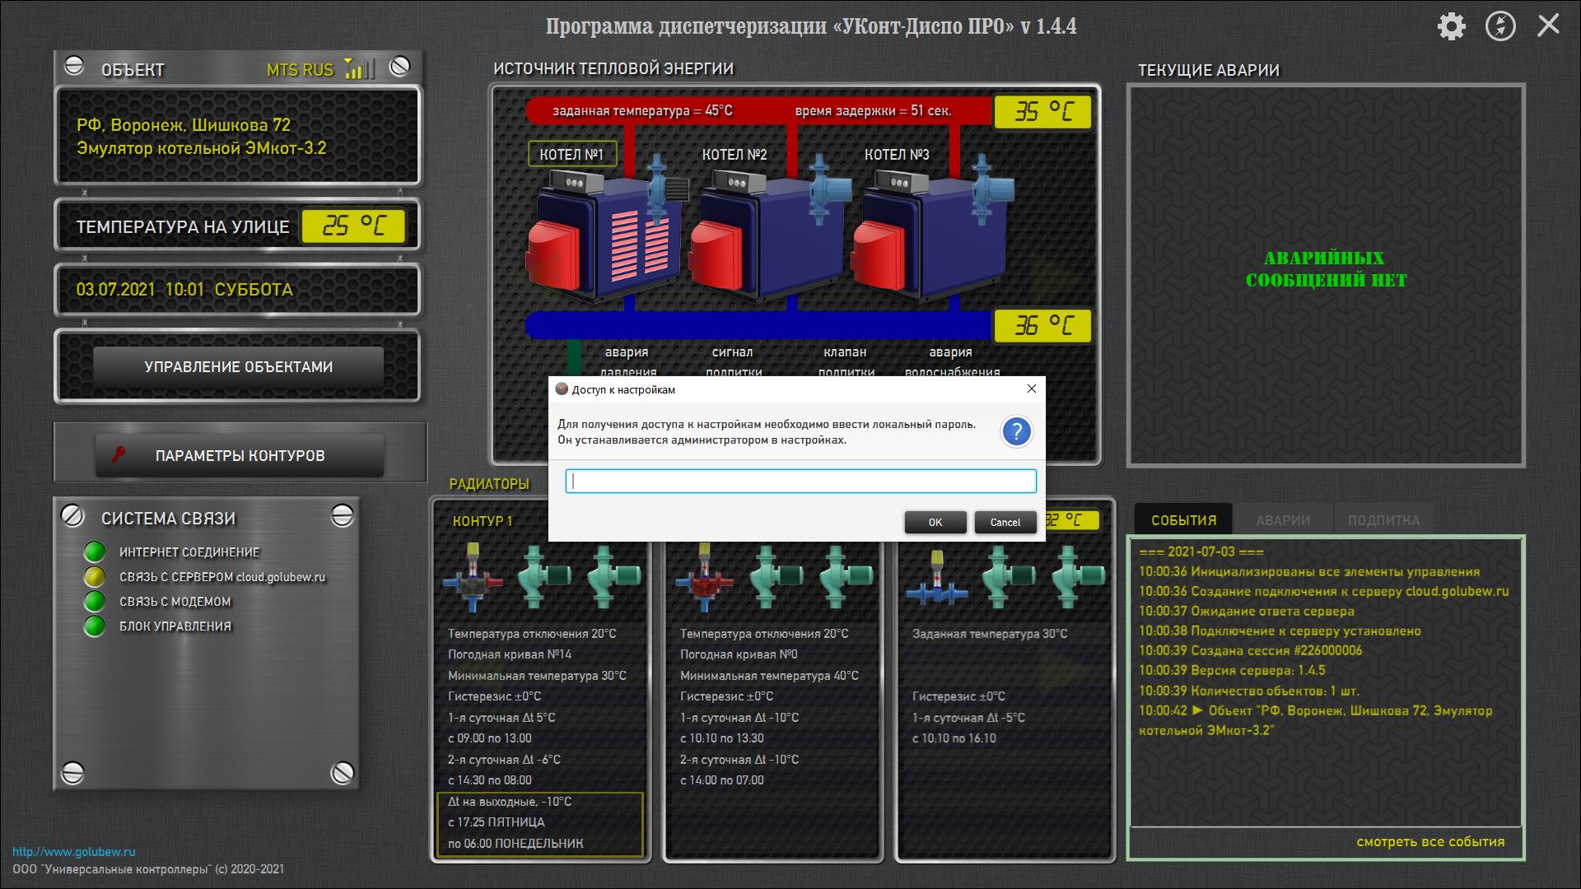Screen dimensions: 1581x889
Task: Open Параметры контуров
Action: pos(240,456)
